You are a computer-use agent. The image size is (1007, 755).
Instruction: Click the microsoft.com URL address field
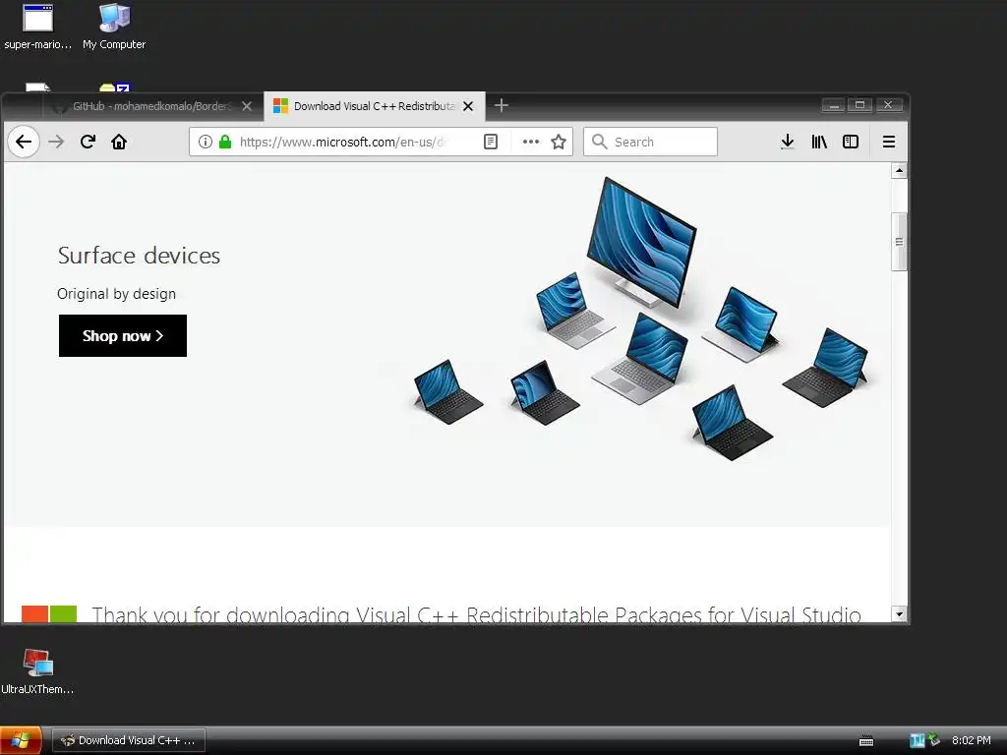coord(343,142)
